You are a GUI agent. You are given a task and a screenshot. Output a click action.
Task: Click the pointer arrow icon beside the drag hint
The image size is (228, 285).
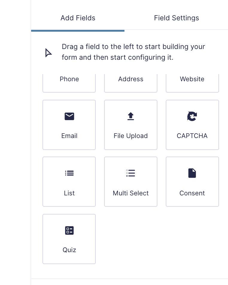click(48, 53)
